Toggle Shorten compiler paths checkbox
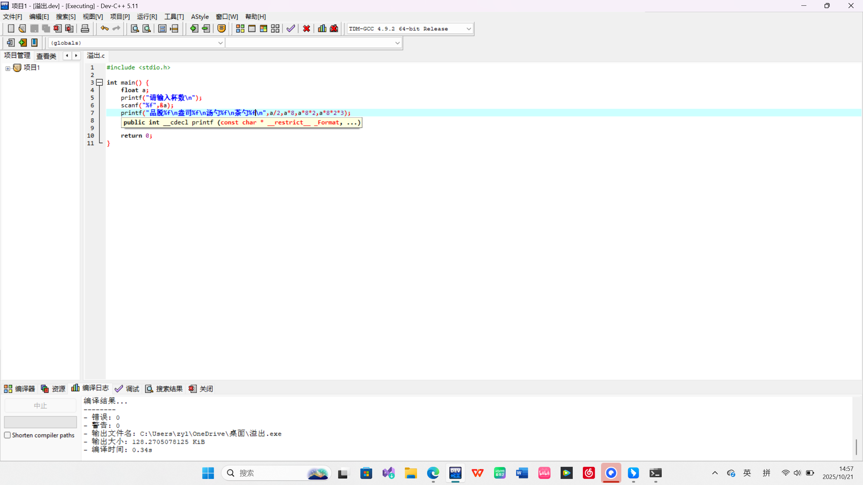The height and width of the screenshot is (485, 863). [x=7, y=435]
